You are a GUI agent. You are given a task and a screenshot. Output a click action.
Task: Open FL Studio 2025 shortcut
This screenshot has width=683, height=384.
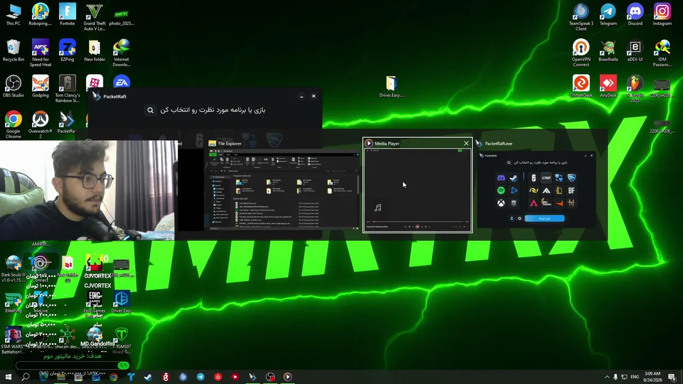tap(635, 89)
